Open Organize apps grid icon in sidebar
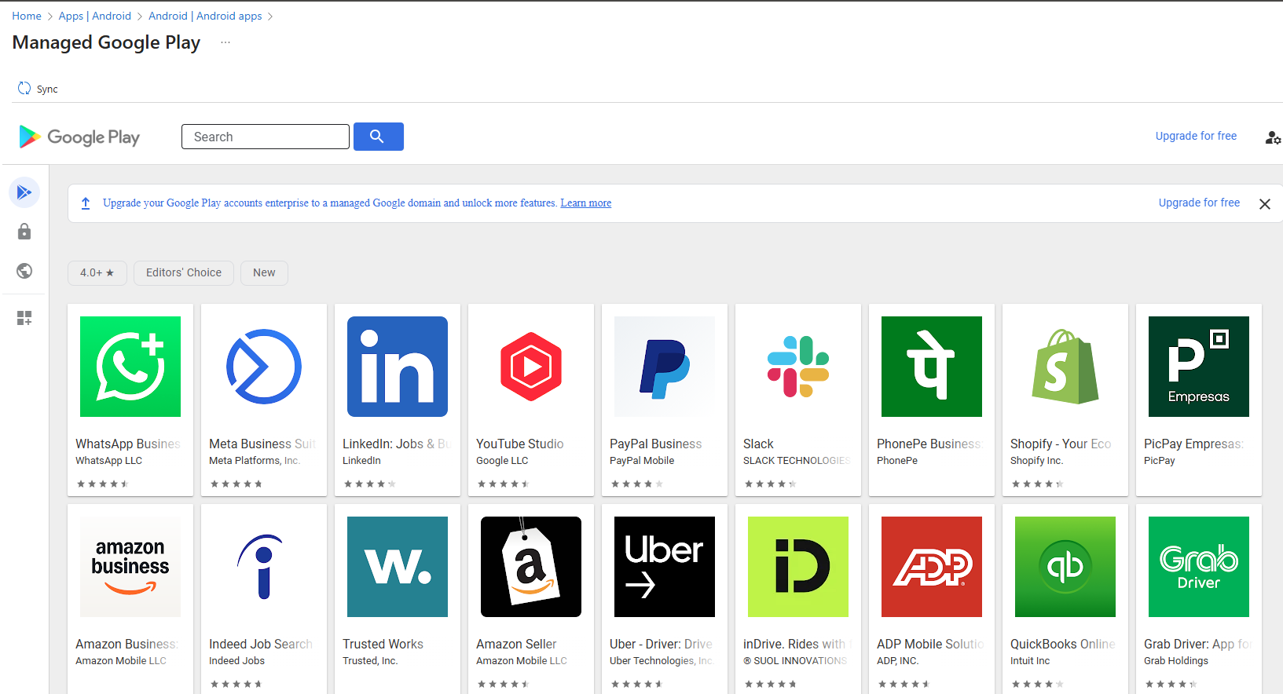Screen dimensions: 1283x694 pyautogui.click(x=24, y=318)
